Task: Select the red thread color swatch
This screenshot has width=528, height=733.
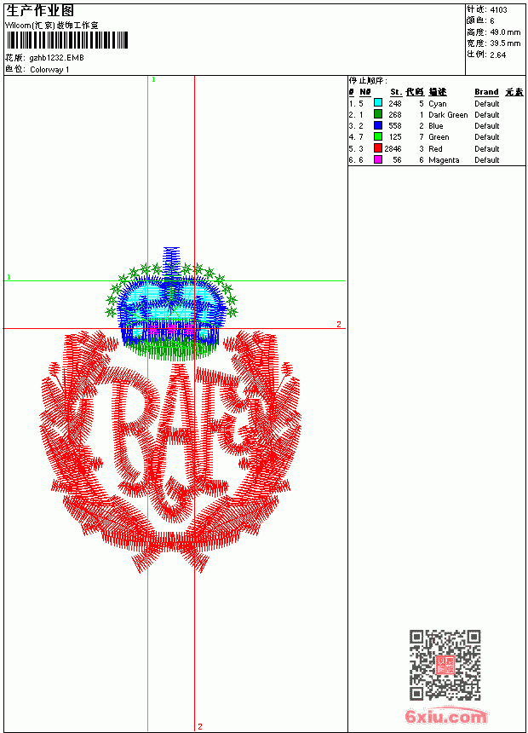Action: [378, 148]
